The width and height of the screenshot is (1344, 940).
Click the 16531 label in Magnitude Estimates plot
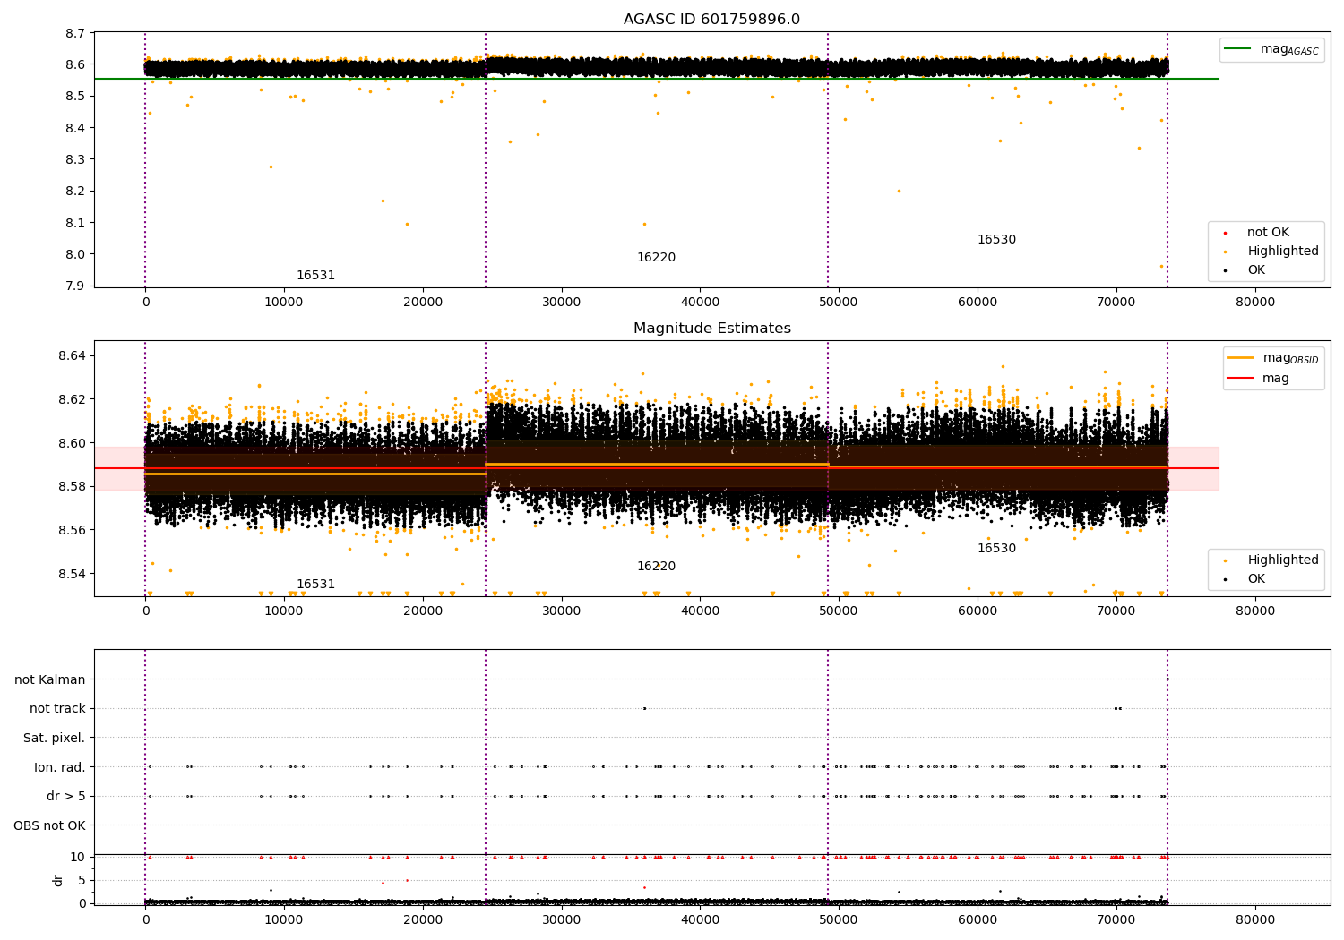[x=315, y=585]
